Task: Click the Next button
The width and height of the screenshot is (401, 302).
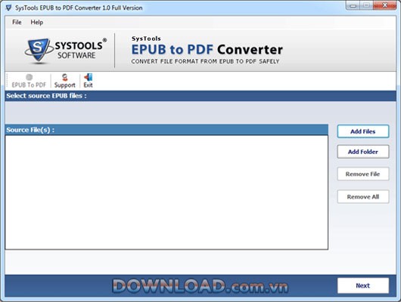Action: (x=363, y=285)
